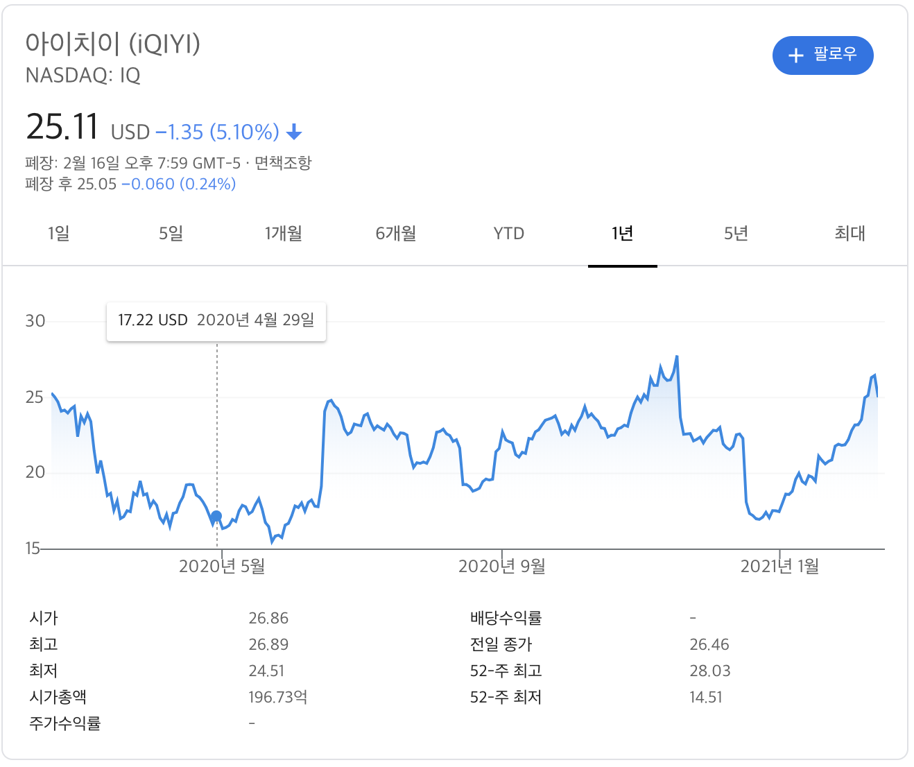Click the plus icon in follow button

coord(796,55)
